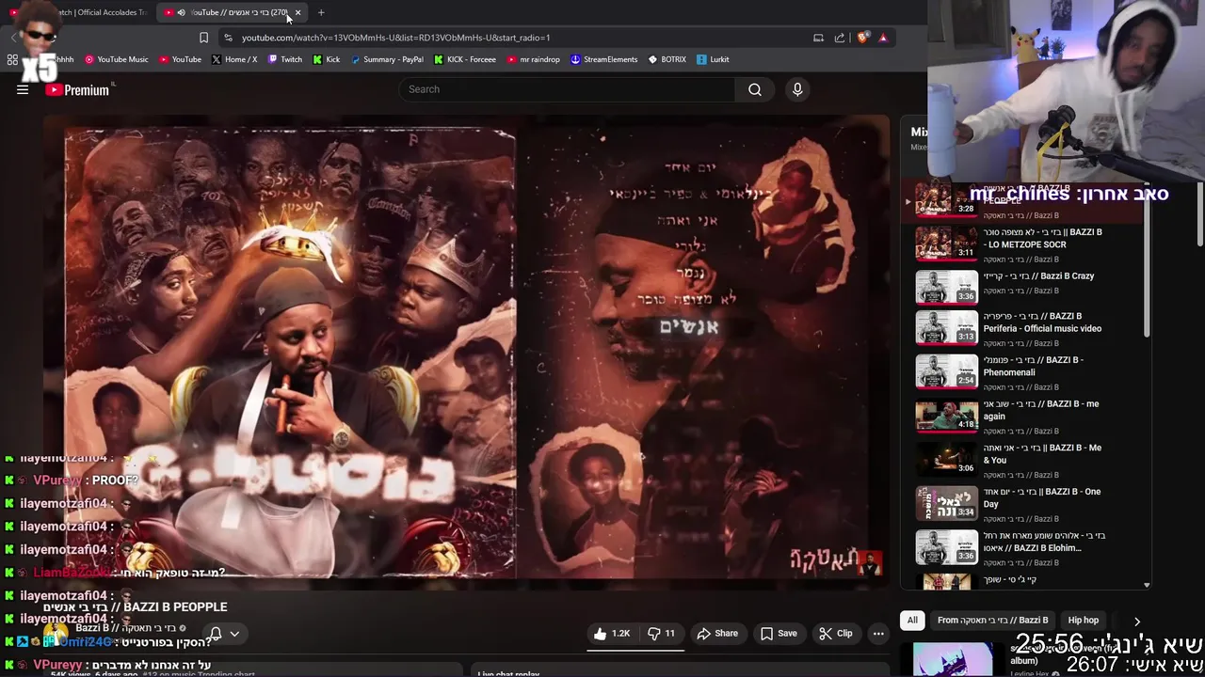1205x677 pixels.
Task: Play Bazzi B Crazy playlist thumbnail
Action: (x=947, y=287)
